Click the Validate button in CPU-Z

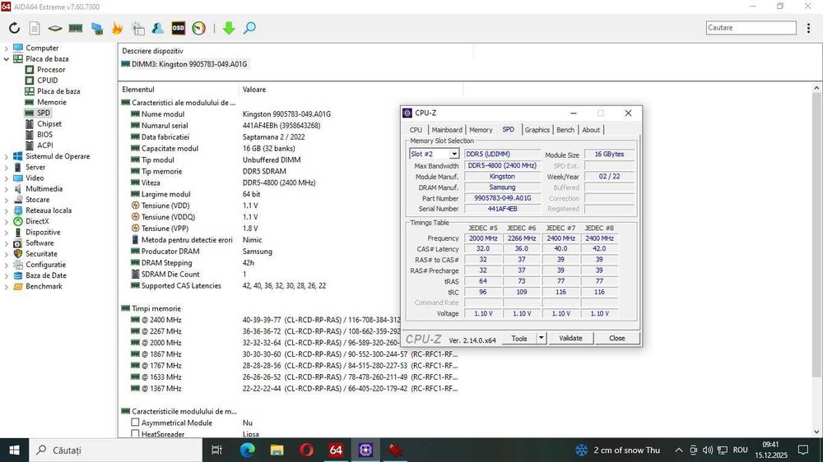click(x=570, y=338)
